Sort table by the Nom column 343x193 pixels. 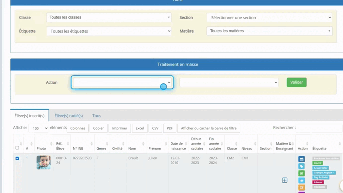(x=136, y=144)
